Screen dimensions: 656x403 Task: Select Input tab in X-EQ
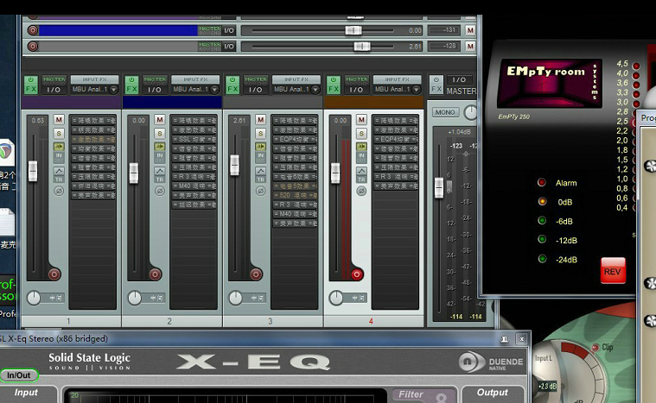point(26,393)
